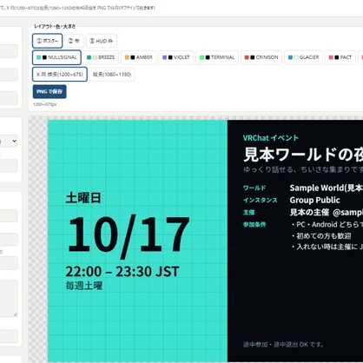Click the インスタンス label in the preview
The width and height of the screenshot is (363, 363).
point(260,200)
